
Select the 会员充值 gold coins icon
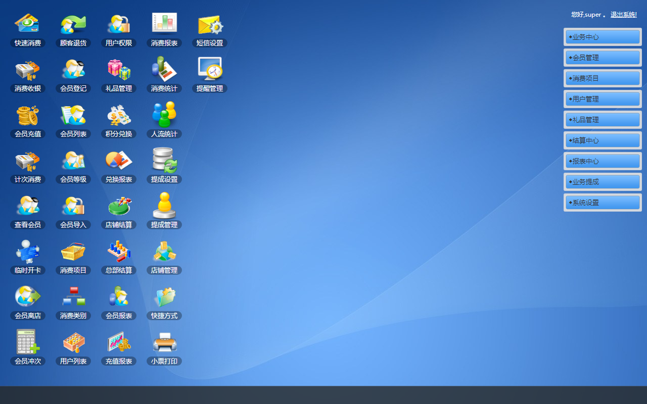tap(27, 115)
